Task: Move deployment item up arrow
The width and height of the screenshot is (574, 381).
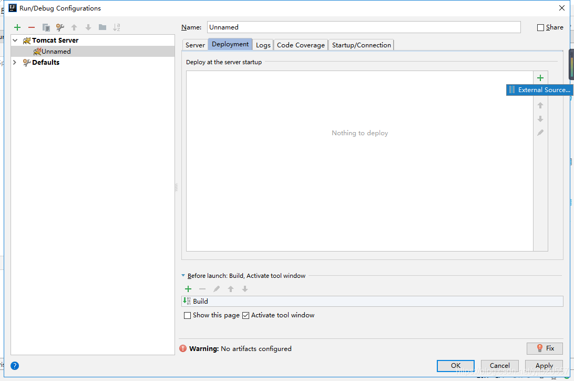Action: [x=540, y=105]
